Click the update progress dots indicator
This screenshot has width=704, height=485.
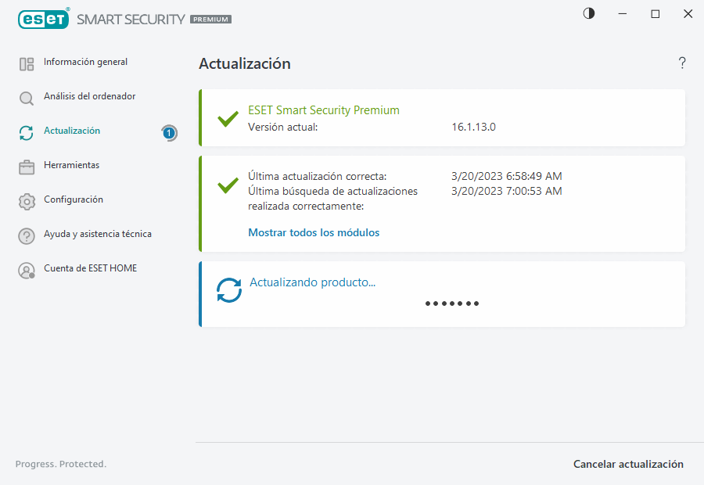click(x=451, y=303)
